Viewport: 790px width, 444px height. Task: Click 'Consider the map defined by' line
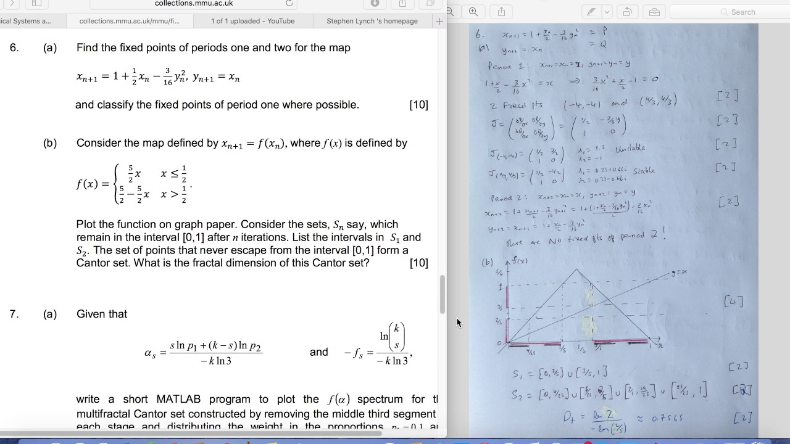pyautogui.click(x=242, y=143)
